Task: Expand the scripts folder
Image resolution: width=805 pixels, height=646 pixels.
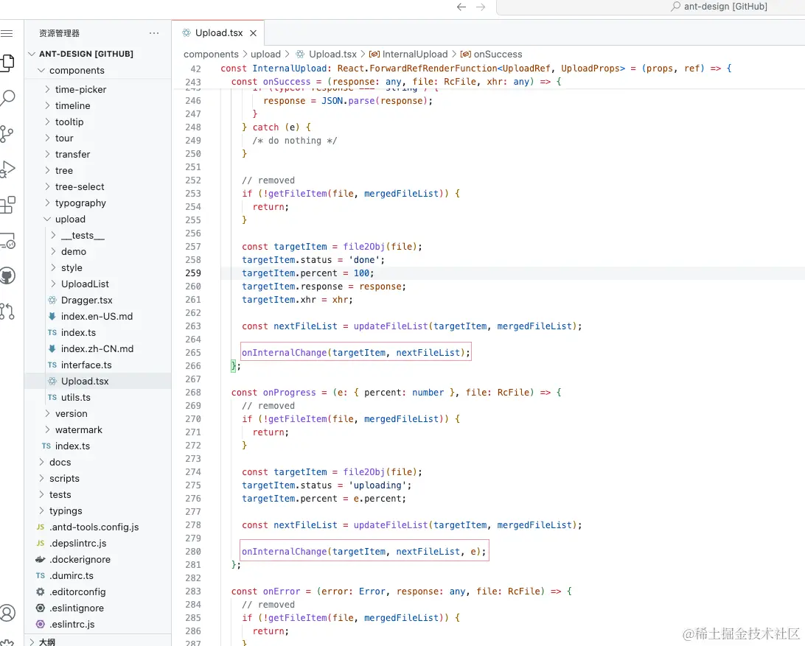Action: pos(97,478)
